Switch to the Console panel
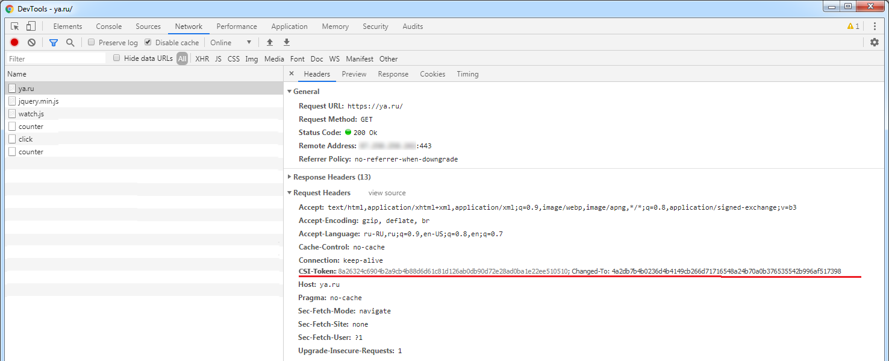Image resolution: width=889 pixels, height=361 pixels. pyautogui.click(x=109, y=27)
